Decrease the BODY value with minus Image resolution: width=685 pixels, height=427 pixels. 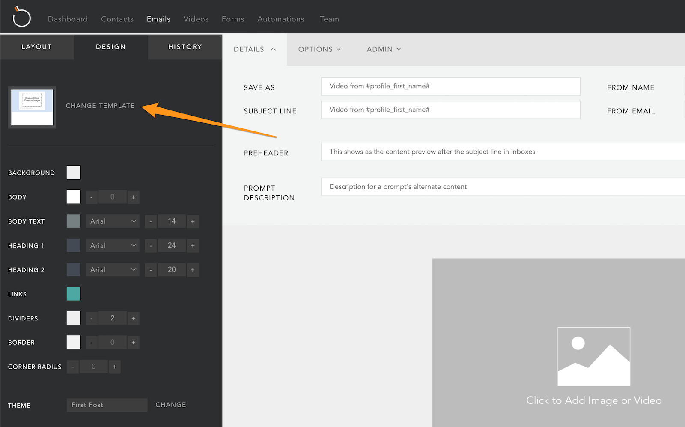(92, 197)
